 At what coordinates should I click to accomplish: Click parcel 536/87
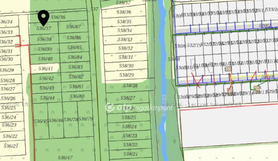point(73,27)
